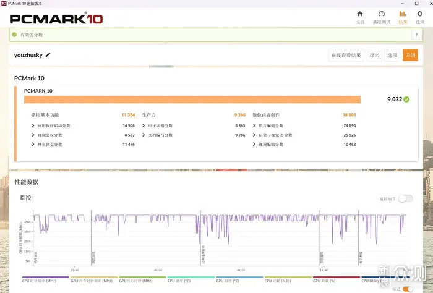
Task: Select GPU 温度 (°C) legend item
Action: click(239, 279)
